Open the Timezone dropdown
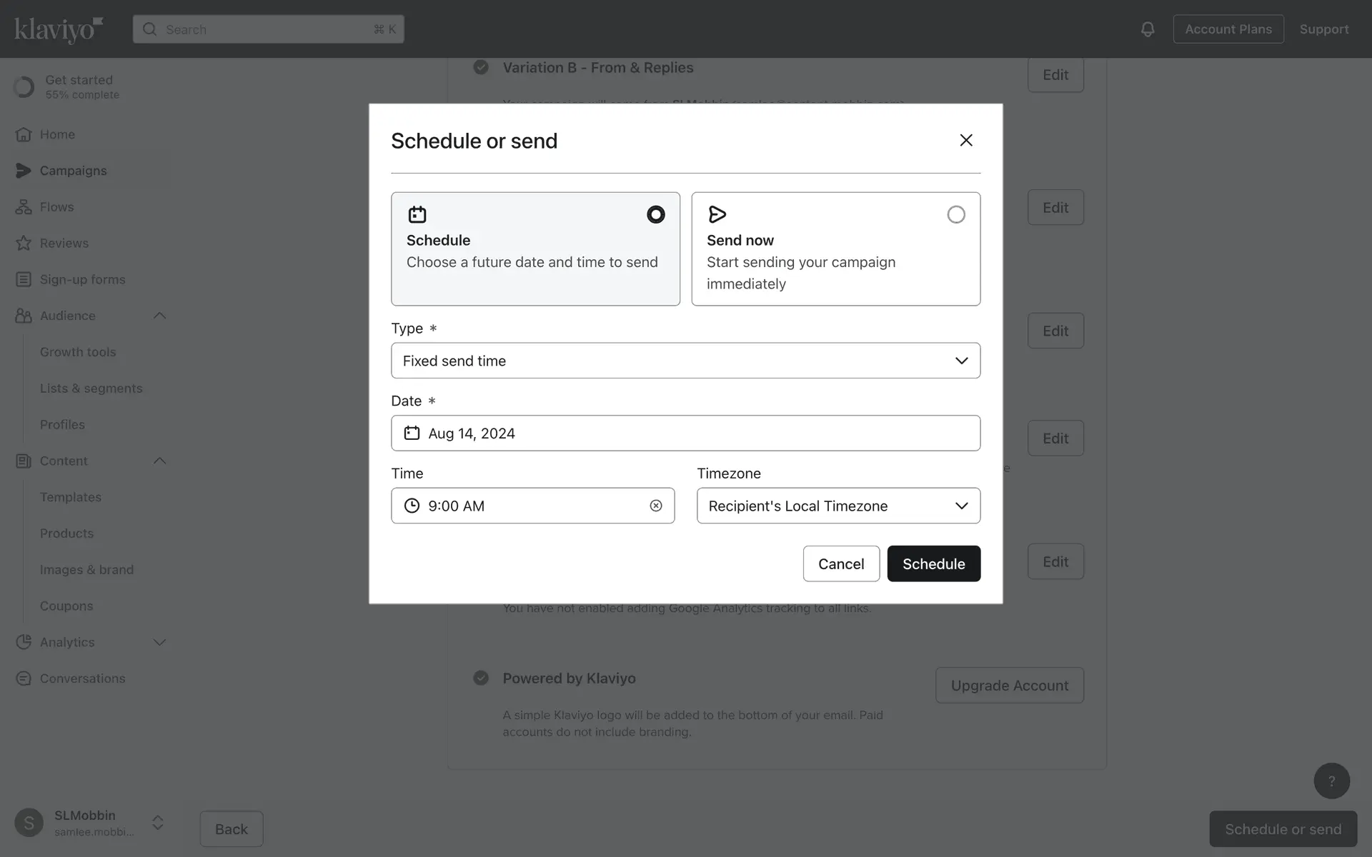 click(x=838, y=506)
